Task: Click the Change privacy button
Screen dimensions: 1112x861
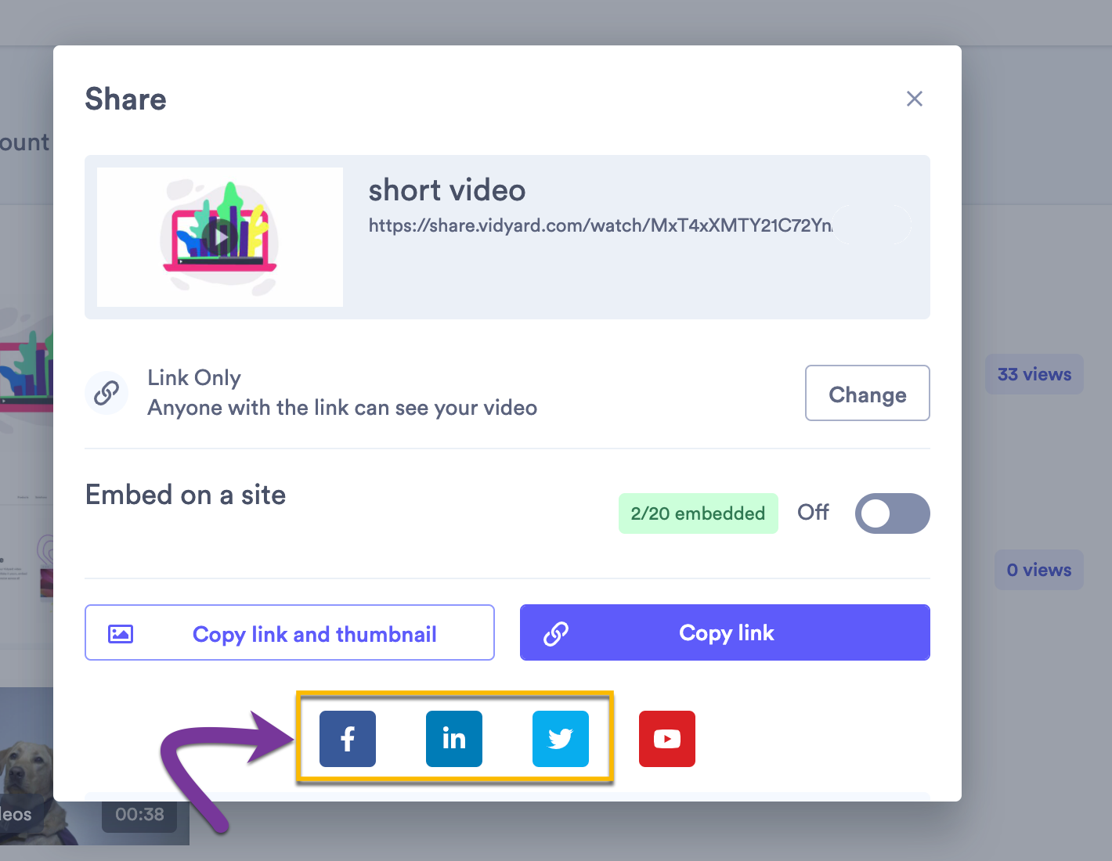Action: 868,393
